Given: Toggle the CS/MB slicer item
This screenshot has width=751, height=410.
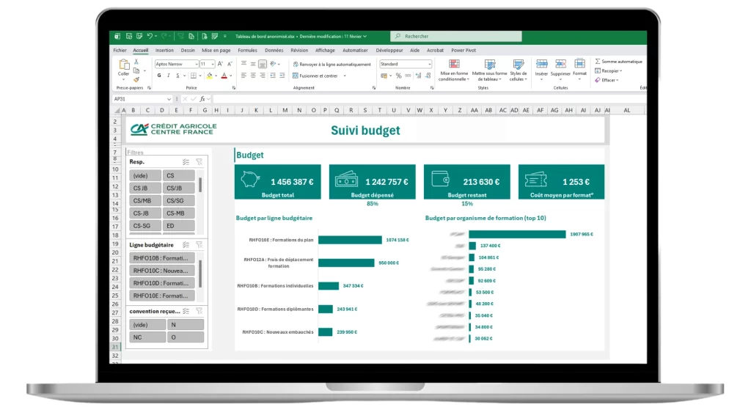Looking at the screenshot, I should [x=144, y=200].
